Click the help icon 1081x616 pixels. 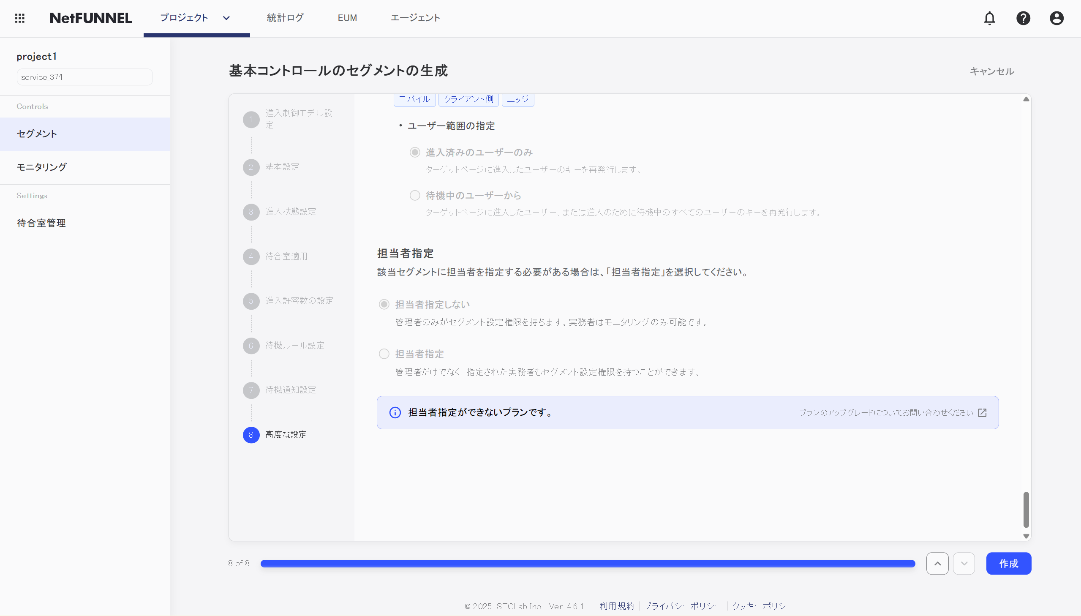pyautogui.click(x=1024, y=18)
